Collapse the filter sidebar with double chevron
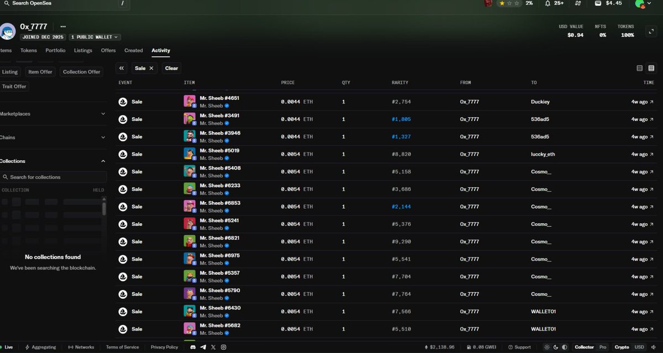The image size is (663, 353). pyautogui.click(x=122, y=68)
